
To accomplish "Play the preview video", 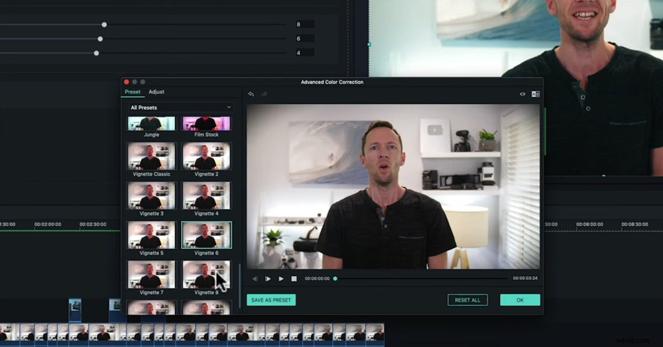I will coord(281,279).
